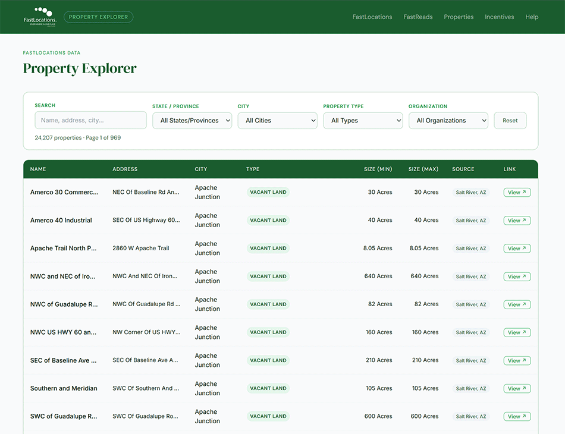View the NWC and NEC of Iro... property
The image size is (565, 434).
[x=517, y=276]
